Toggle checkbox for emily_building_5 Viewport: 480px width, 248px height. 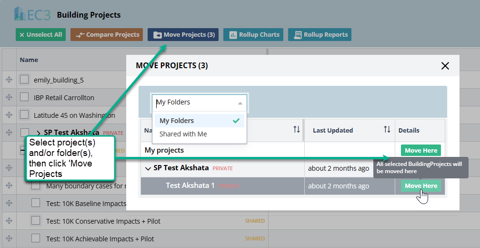[x=24, y=80]
